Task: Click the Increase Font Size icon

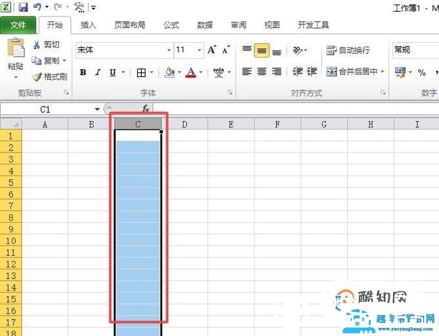Action: tap(212, 49)
